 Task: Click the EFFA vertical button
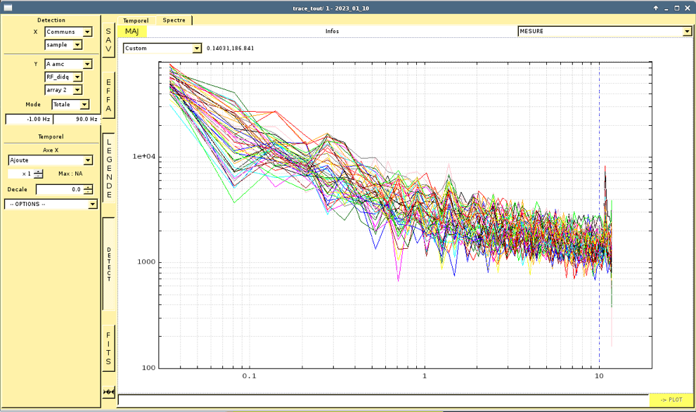108,96
